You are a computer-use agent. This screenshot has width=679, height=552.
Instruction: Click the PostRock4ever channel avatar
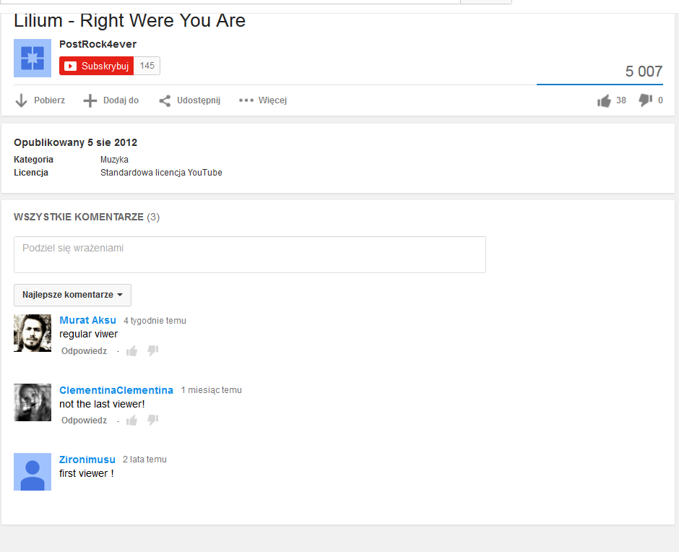(33, 58)
